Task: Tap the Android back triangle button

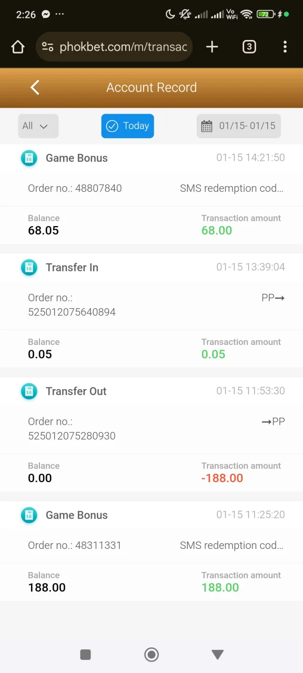Action: 218,654
